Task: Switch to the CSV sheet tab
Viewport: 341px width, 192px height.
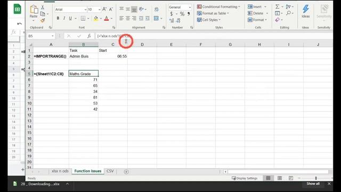Action: pyautogui.click(x=110, y=171)
